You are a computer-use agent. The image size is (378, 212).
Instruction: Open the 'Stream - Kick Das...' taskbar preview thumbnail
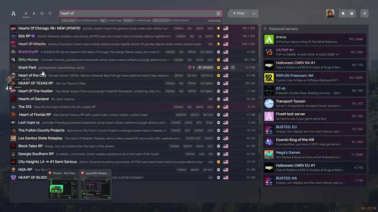pos(63,185)
